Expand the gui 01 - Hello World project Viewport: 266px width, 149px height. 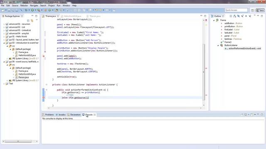[x=4, y=37]
